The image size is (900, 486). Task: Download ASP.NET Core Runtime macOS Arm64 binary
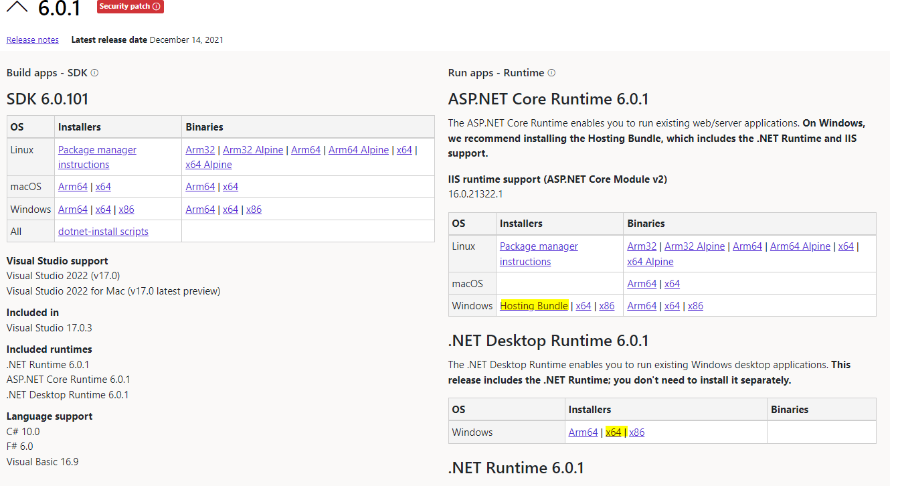tap(642, 284)
